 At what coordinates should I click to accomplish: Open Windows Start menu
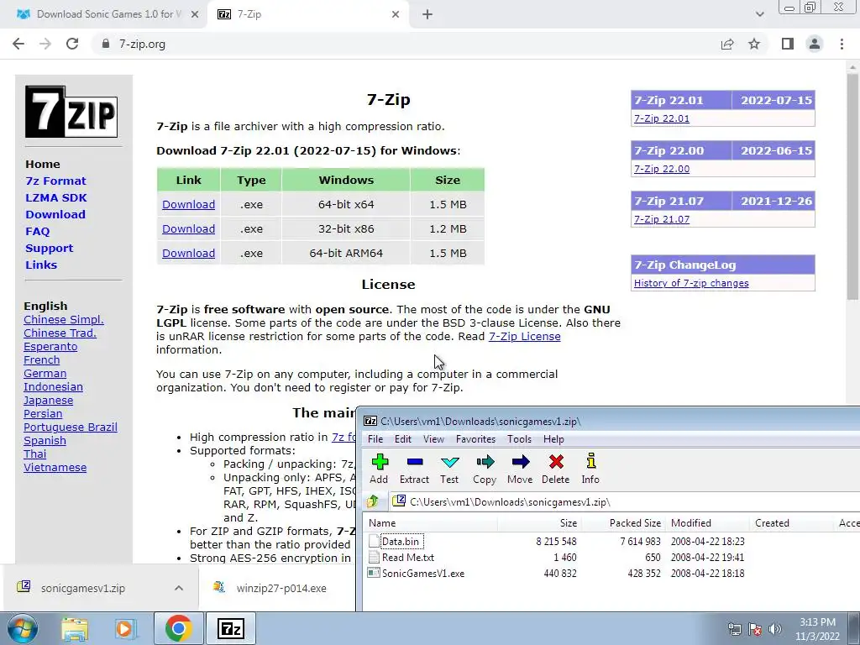coord(23,628)
